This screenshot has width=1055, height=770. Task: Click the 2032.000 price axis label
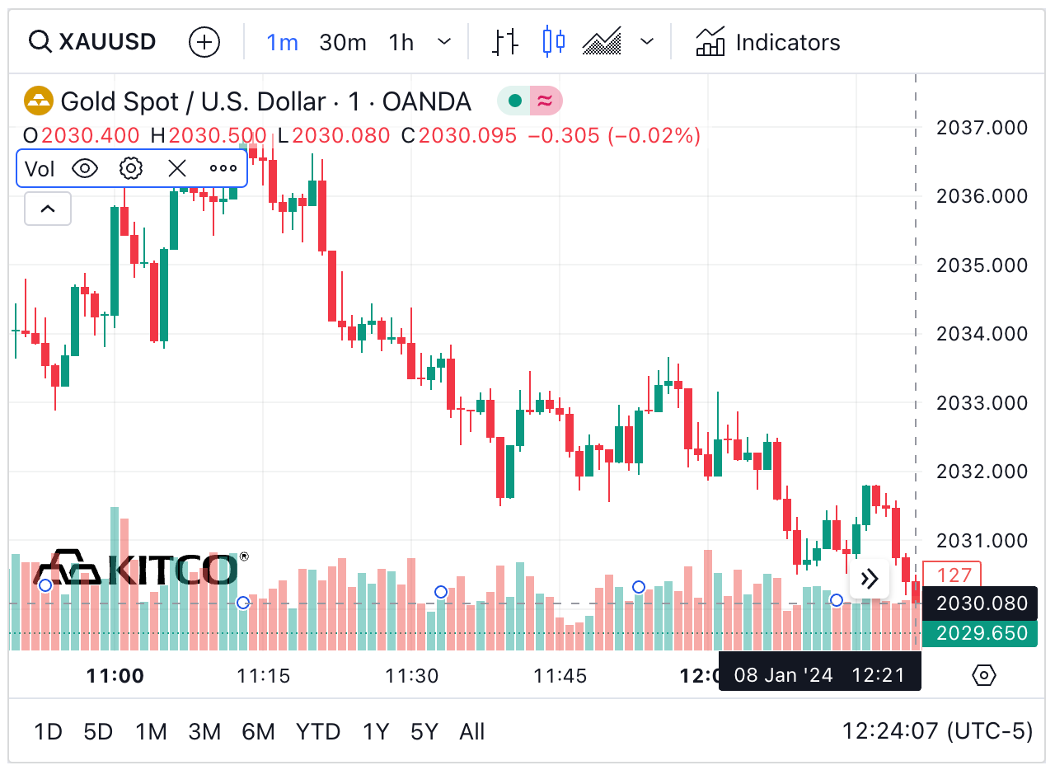tap(982, 472)
